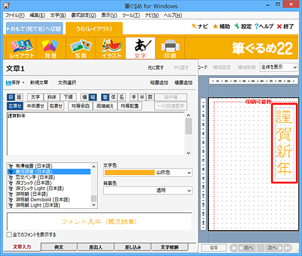The width and height of the screenshot is (302, 256).
Task: Click the 手 format button
Action: click(x=134, y=97)
